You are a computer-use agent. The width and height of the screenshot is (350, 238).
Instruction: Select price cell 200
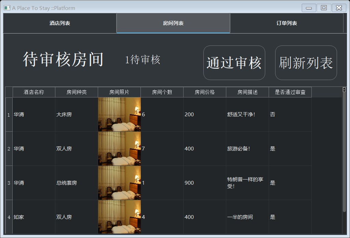[x=205, y=115]
